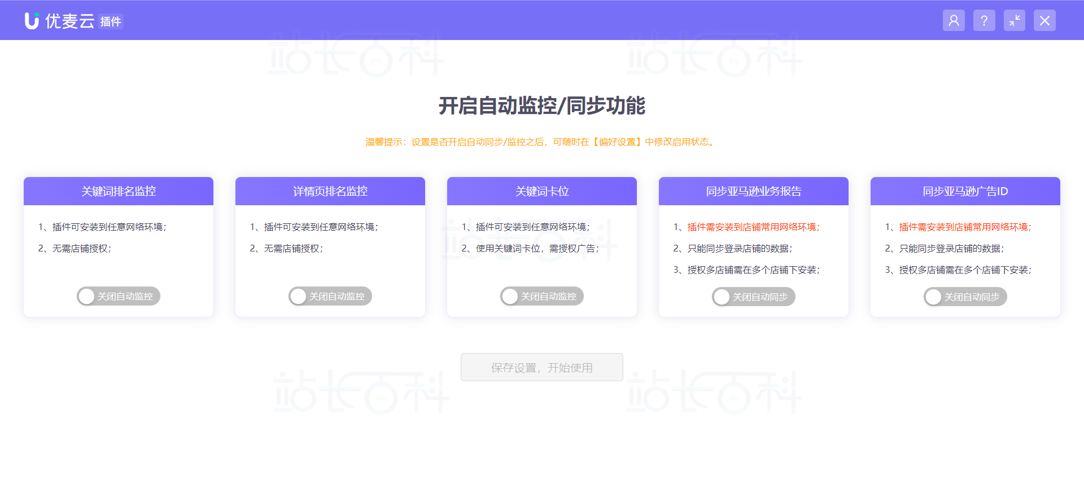Click 只能同步登录店铺的数据 in 广告ID card
Image resolution: width=1084 pixels, height=490 pixels.
point(951,249)
